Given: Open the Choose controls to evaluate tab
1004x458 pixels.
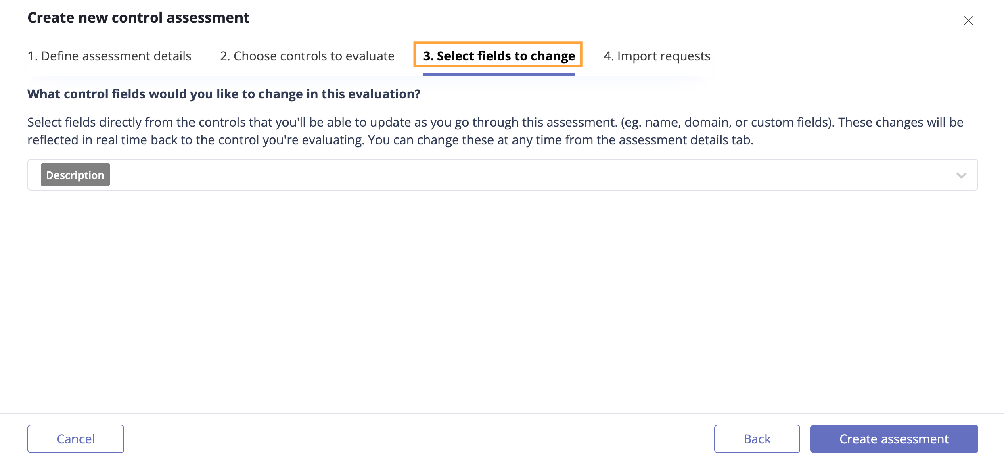Looking at the screenshot, I should (x=307, y=56).
